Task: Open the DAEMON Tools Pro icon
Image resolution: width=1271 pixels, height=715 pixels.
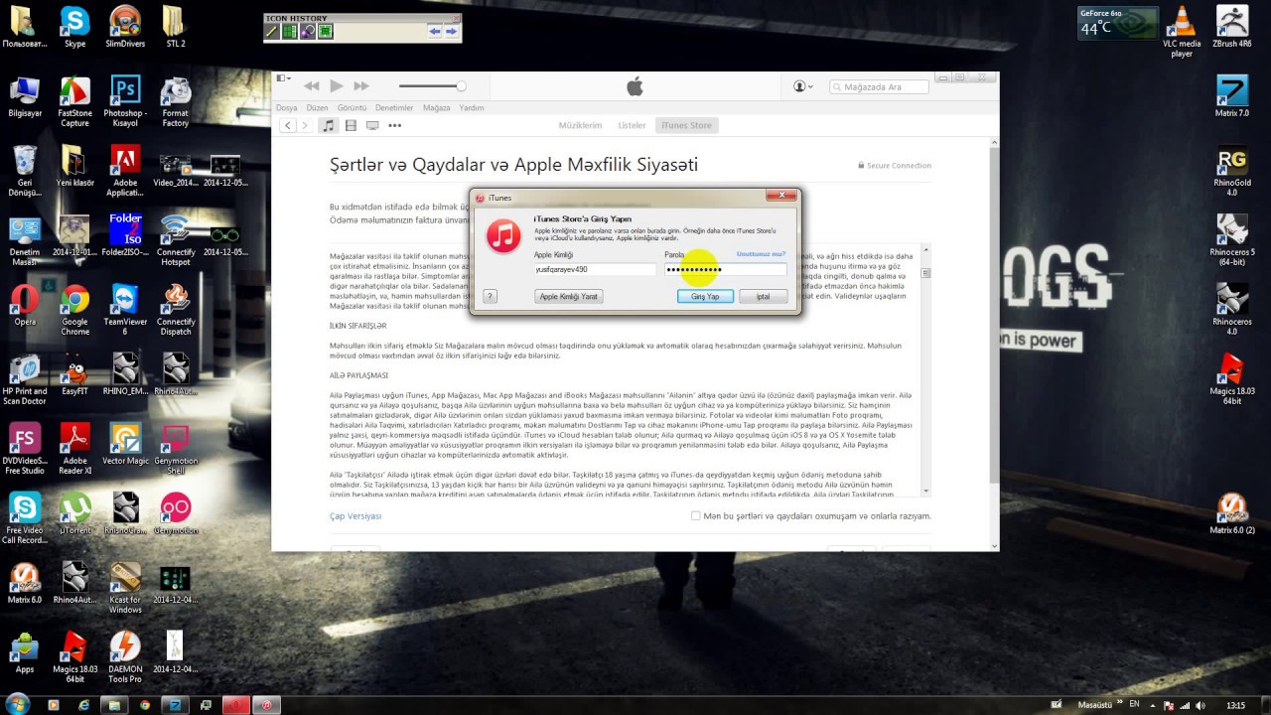Action: tap(125, 656)
